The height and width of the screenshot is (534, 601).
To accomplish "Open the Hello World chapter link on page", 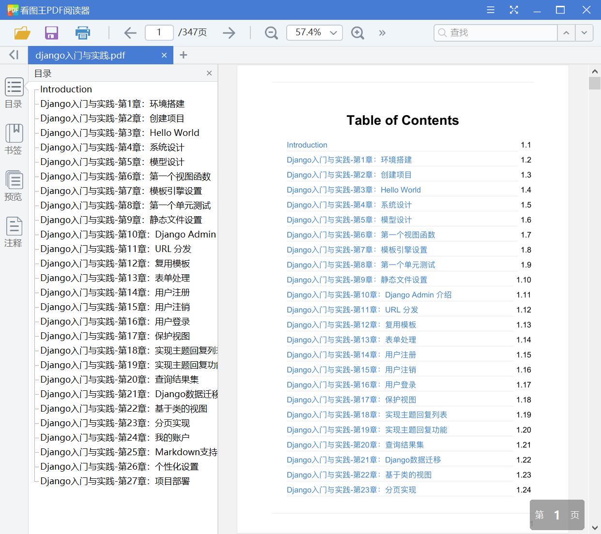I will click(x=354, y=190).
